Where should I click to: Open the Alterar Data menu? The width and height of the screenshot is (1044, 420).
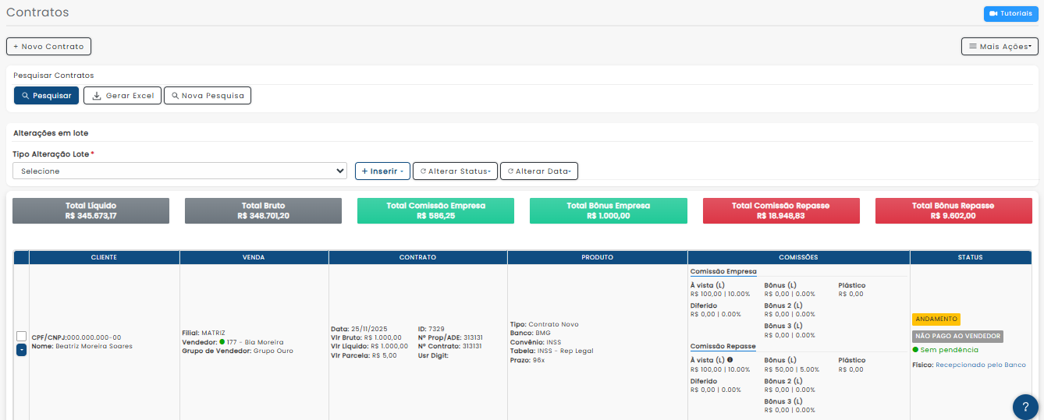click(x=538, y=171)
